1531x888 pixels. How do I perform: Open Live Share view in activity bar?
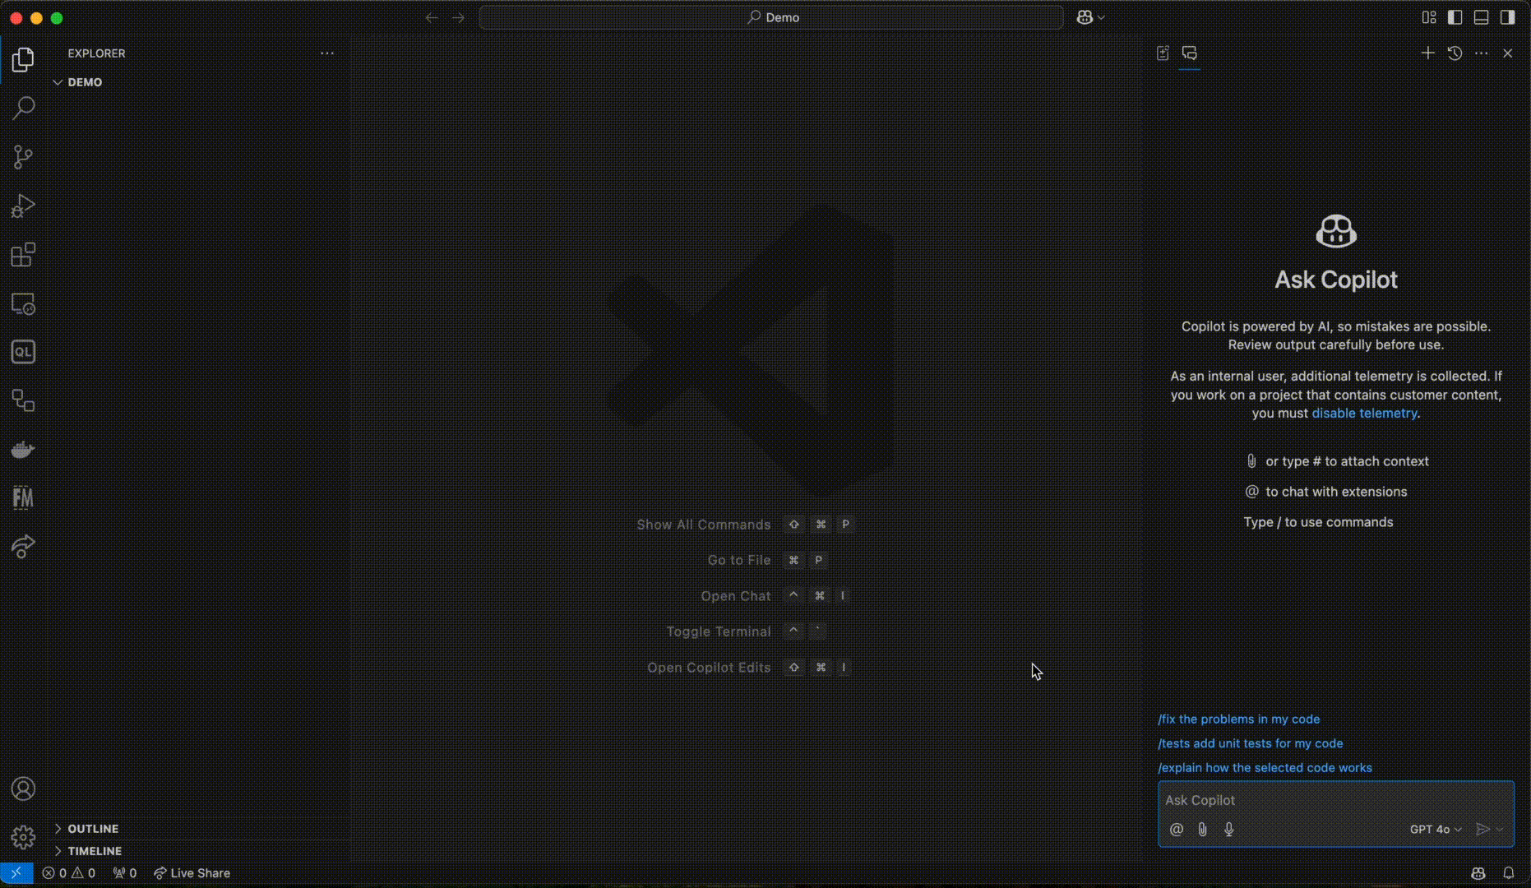pos(23,546)
